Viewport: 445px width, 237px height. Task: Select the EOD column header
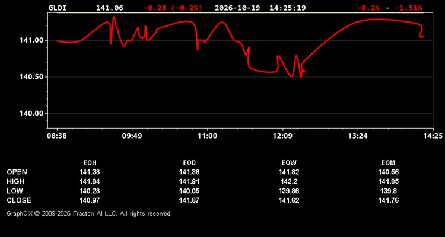[189, 163]
